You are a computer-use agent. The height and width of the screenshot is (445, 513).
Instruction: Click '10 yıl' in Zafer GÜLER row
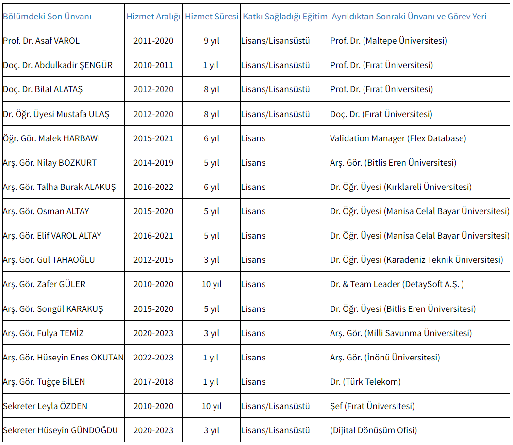pos(212,284)
